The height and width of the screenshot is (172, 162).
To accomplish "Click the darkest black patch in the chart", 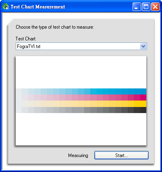I will click(143, 110).
